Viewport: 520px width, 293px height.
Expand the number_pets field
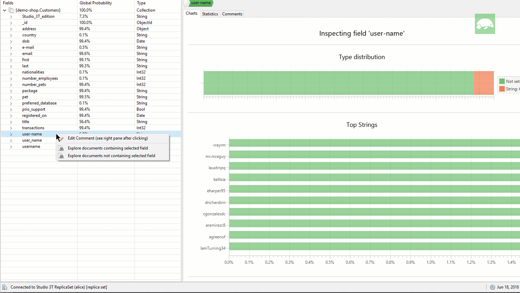click(x=11, y=85)
